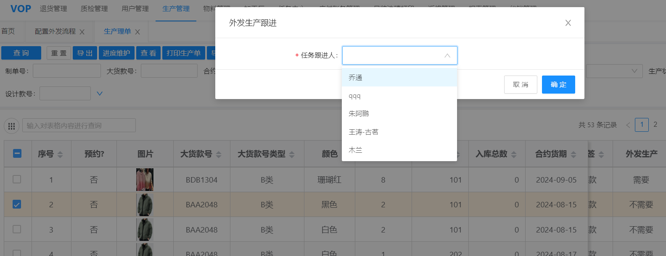Sort by 大货款号 column arrows

tap(219, 154)
